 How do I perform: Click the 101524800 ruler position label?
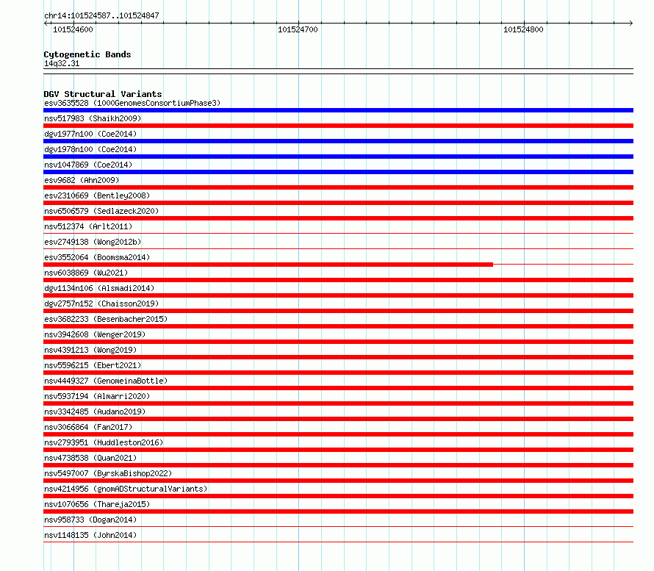point(523,29)
